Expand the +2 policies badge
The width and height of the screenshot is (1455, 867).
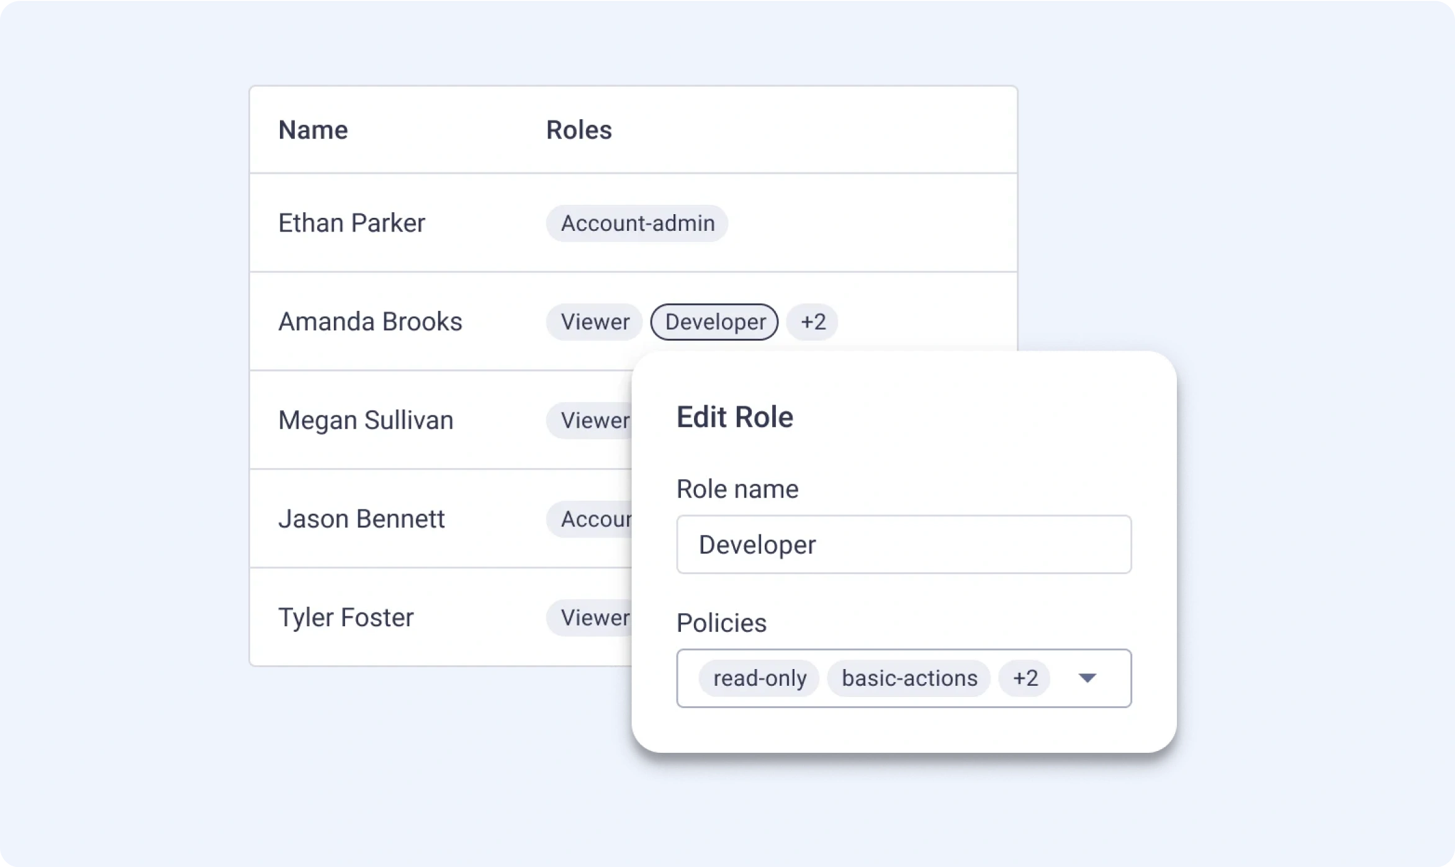tap(1024, 678)
